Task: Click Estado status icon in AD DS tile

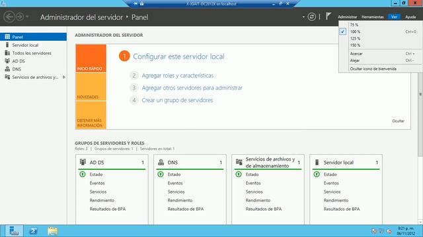Action: coord(83,174)
